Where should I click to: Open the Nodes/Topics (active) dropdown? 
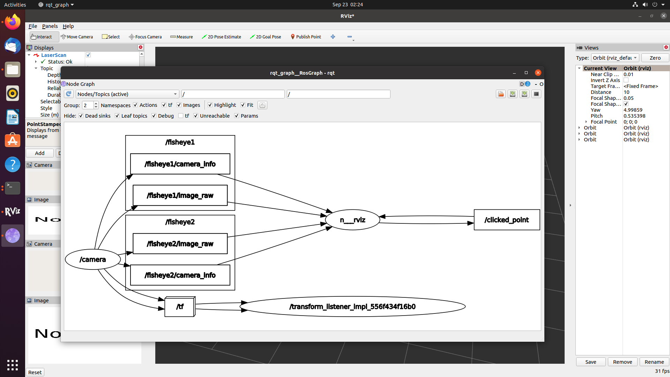click(127, 94)
